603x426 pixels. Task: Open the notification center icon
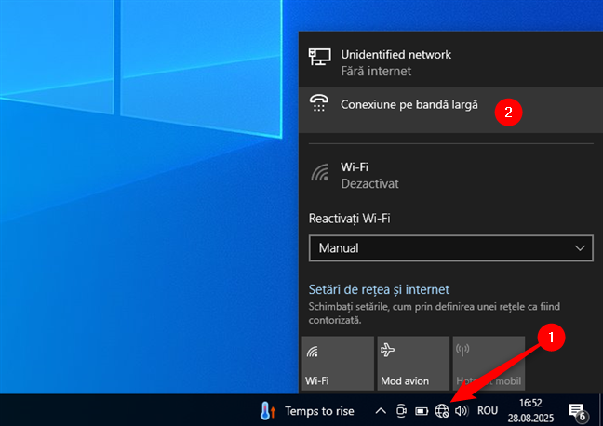577,410
